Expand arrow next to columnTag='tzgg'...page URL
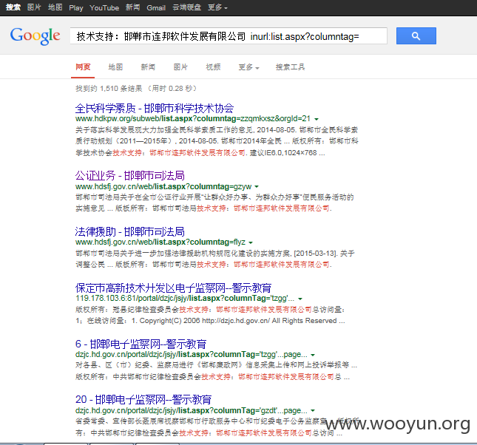The image size is (477, 445). 313,355
